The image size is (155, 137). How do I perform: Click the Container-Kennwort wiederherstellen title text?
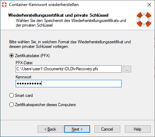click(44, 5)
